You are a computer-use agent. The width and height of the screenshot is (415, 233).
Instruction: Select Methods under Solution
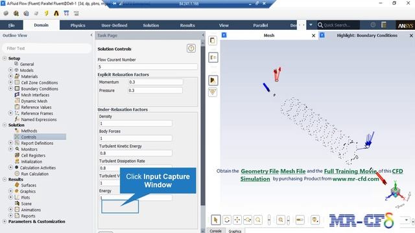coord(29,131)
